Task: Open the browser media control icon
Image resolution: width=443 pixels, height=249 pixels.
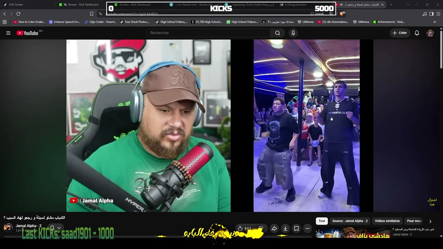Action: [425, 14]
